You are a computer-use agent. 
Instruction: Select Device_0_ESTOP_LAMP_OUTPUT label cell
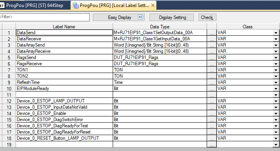[64, 101]
